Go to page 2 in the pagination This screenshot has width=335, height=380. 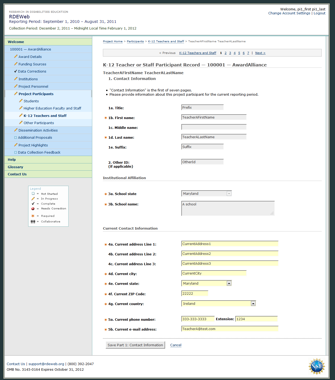(225, 53)
